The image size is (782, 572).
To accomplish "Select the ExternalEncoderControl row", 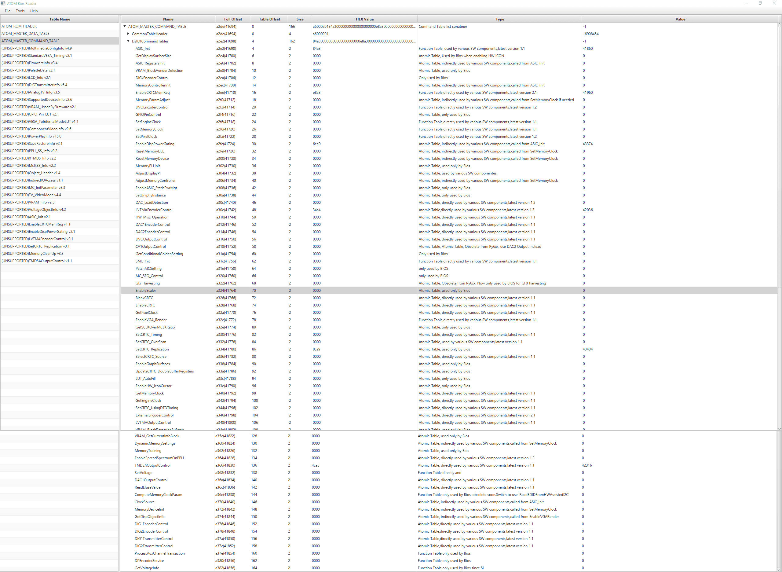I will tap(449, 415).
